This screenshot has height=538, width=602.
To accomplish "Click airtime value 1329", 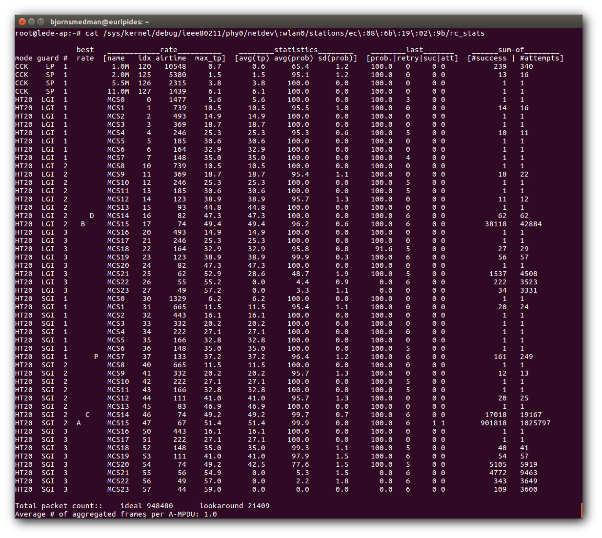I will coord(178,299).
